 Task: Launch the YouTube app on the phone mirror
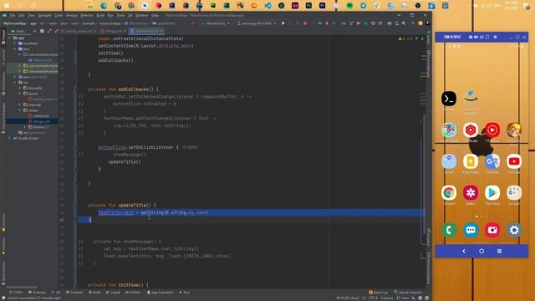(514, 161)
